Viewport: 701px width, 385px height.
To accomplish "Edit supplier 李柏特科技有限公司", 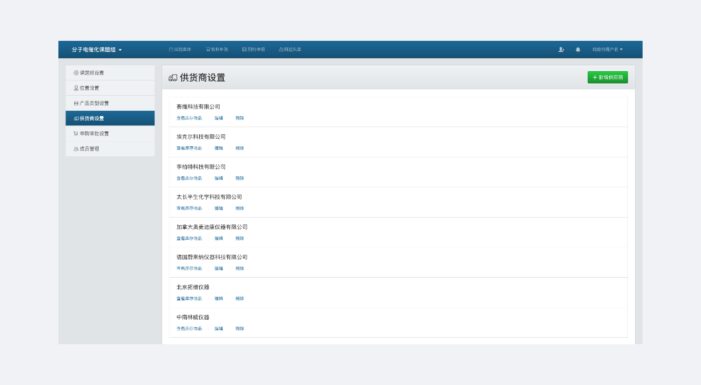I will pyautogui.click(x=218, y=178).
